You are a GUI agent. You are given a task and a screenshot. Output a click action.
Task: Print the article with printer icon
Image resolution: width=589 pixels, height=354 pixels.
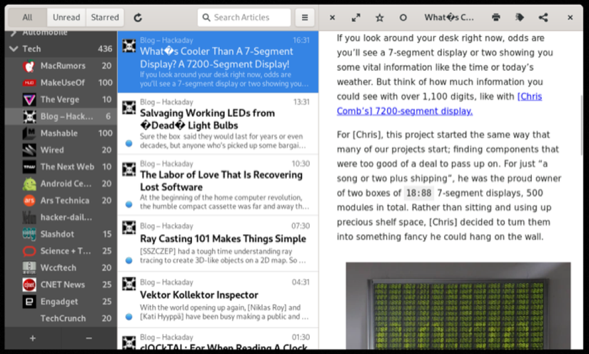(496, 17)
